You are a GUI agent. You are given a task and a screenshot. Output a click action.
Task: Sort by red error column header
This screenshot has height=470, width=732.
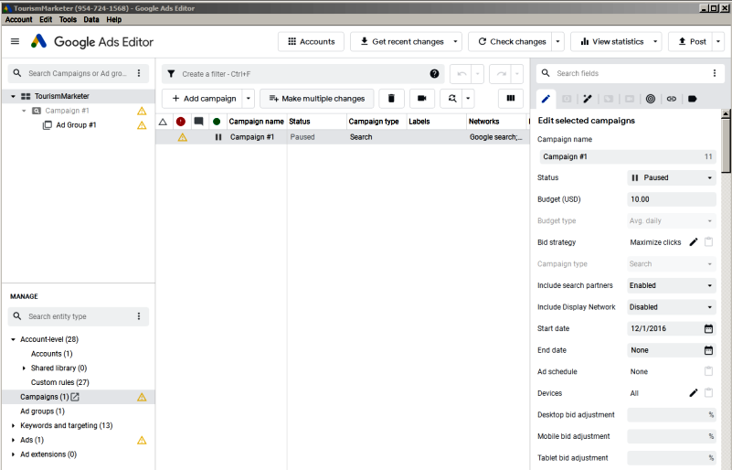pos(181,122)
